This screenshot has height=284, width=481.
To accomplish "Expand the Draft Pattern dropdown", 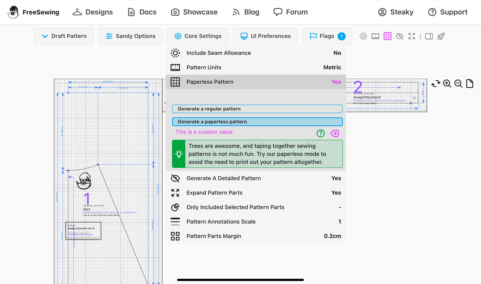I will [64, 36].
